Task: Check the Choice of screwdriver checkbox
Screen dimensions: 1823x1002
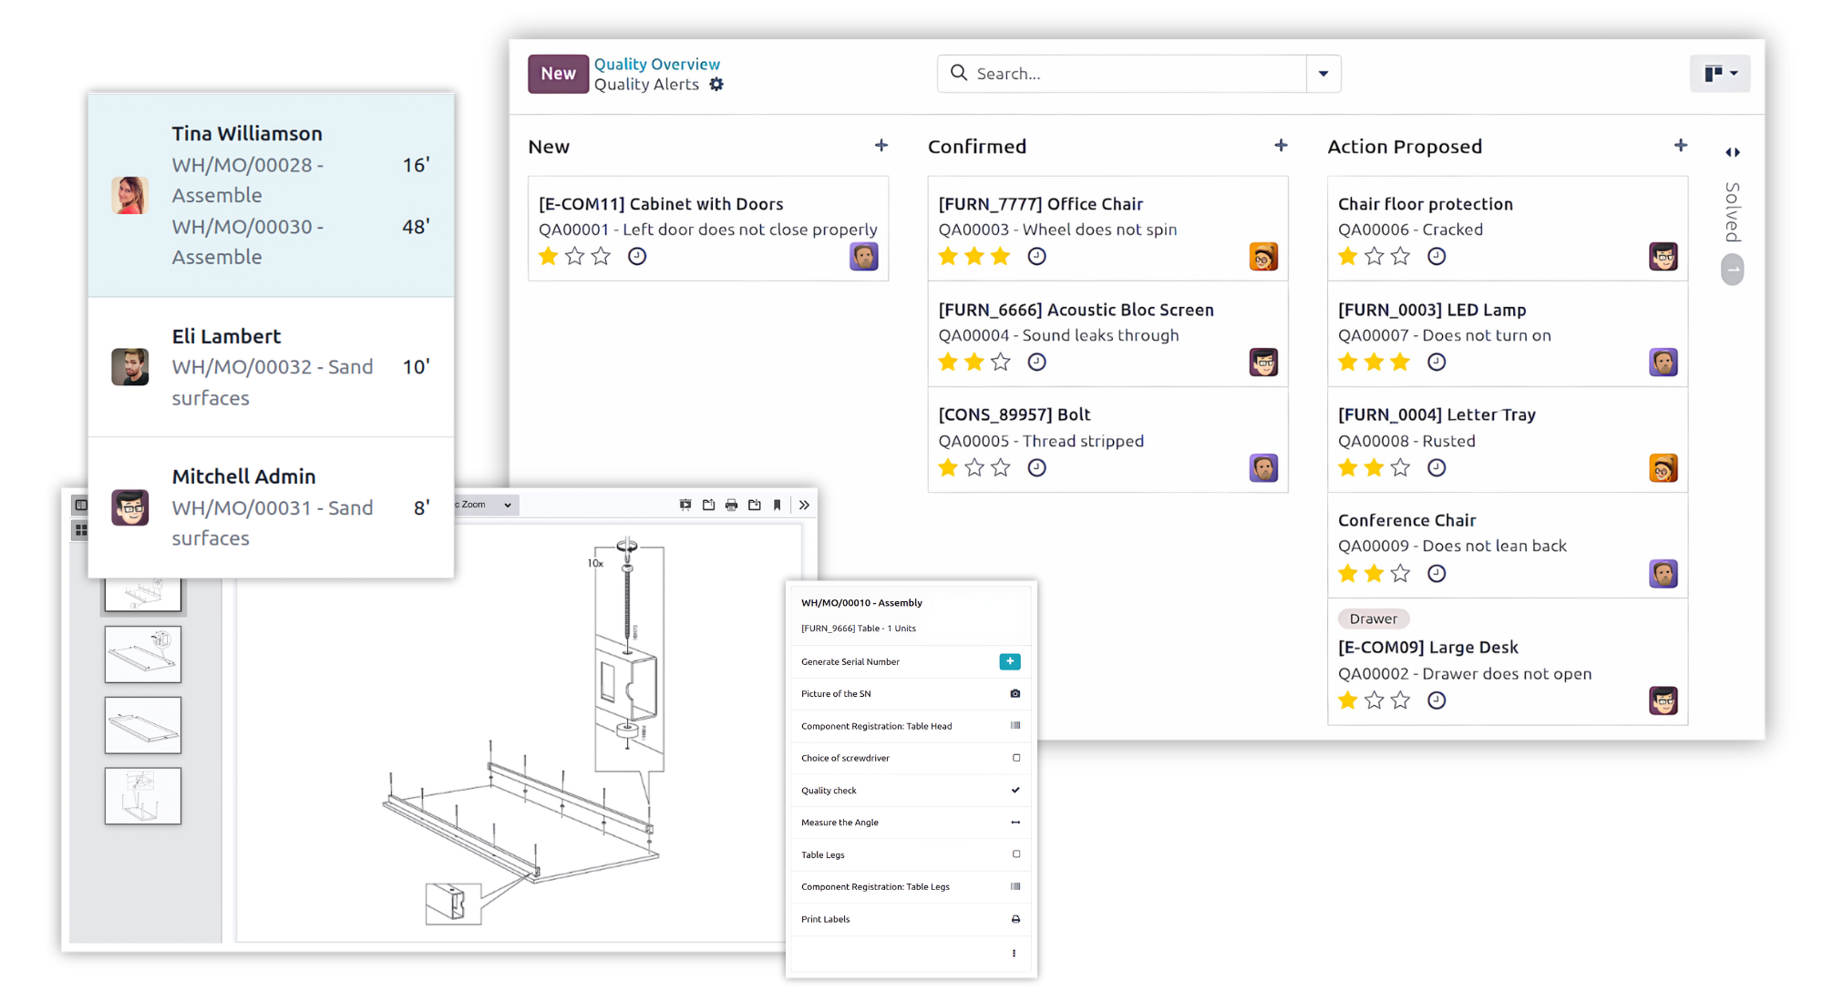Action: click(x=1016, y=758)
